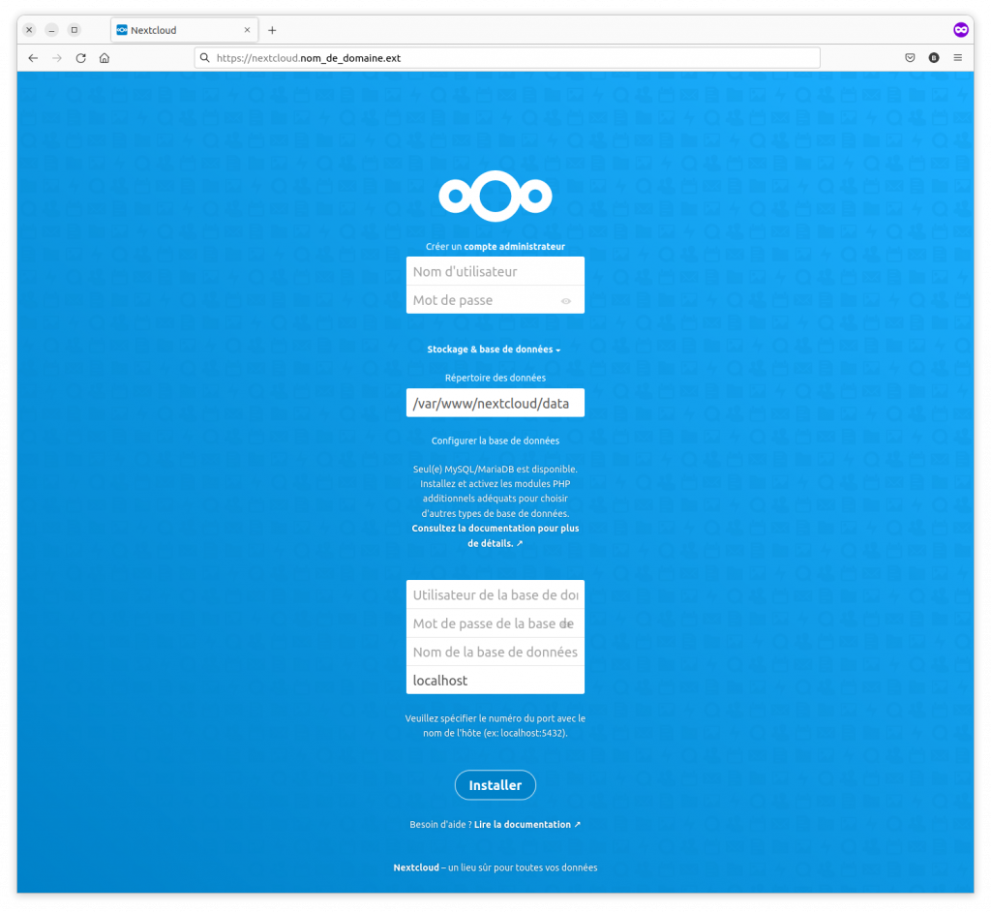The image size is (991, 912).
Task: Toggle admin password visibility eye icon
Action: [x=566, y=301]
